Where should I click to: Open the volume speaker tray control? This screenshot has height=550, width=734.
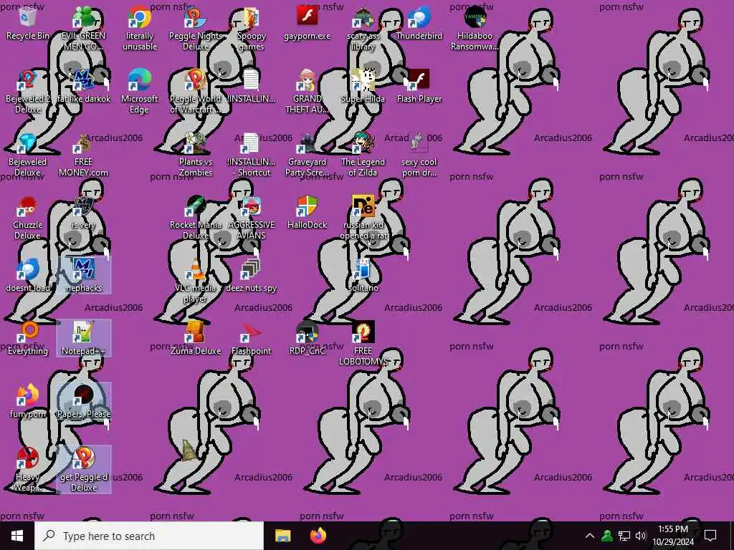[641, 536]
